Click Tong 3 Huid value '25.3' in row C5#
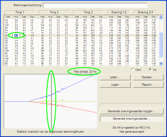Image resolution: width=167 pixels, height=137 pixels. 85,51
